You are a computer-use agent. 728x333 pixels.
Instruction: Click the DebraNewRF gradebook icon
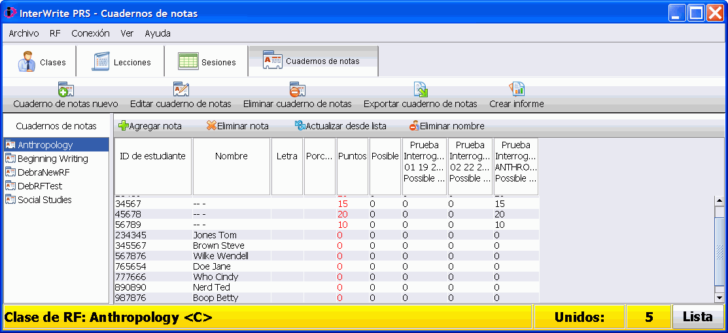[10, 172]
